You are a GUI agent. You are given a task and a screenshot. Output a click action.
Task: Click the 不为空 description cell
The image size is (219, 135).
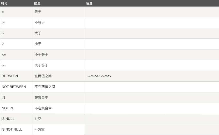(x=40, y=130)
